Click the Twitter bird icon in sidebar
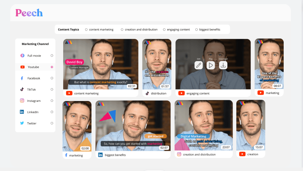 click(x=22, y=123)
